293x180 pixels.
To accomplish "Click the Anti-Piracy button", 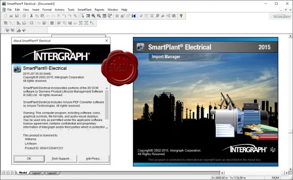I will [93, 159].
